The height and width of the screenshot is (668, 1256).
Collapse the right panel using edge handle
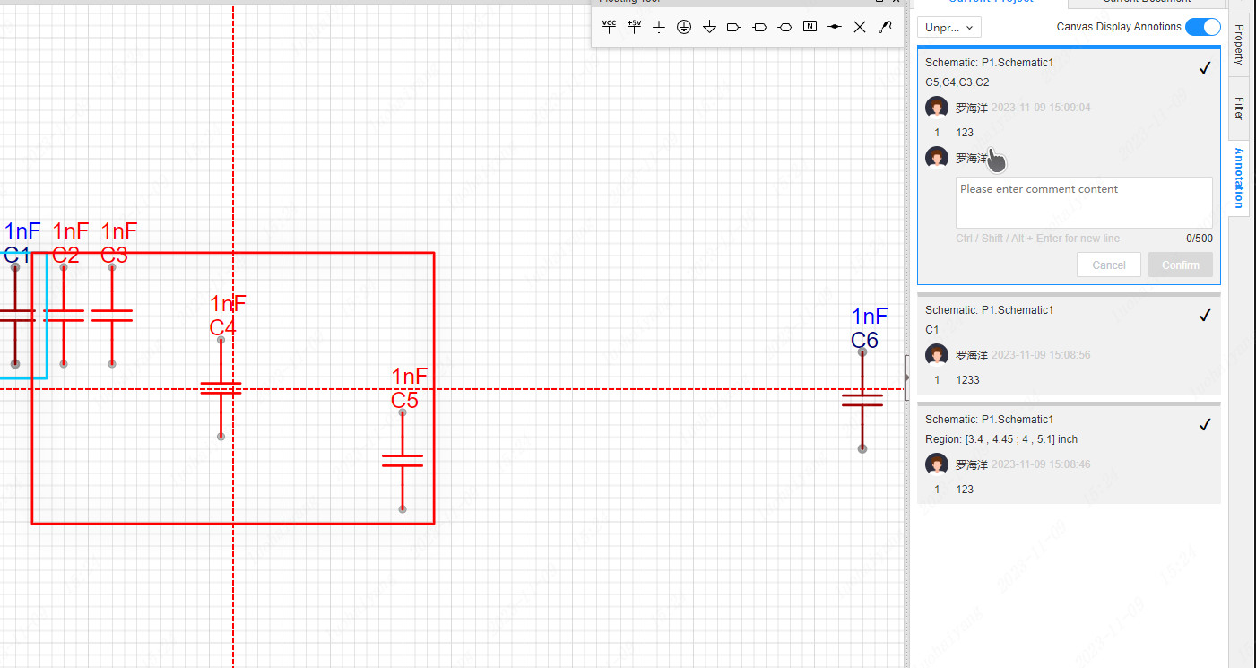[906, 377]
